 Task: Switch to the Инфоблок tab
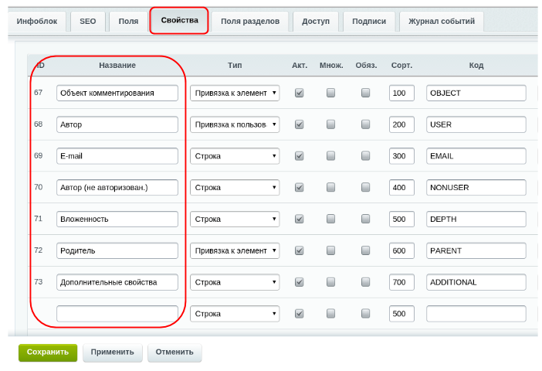coord(36,22)
